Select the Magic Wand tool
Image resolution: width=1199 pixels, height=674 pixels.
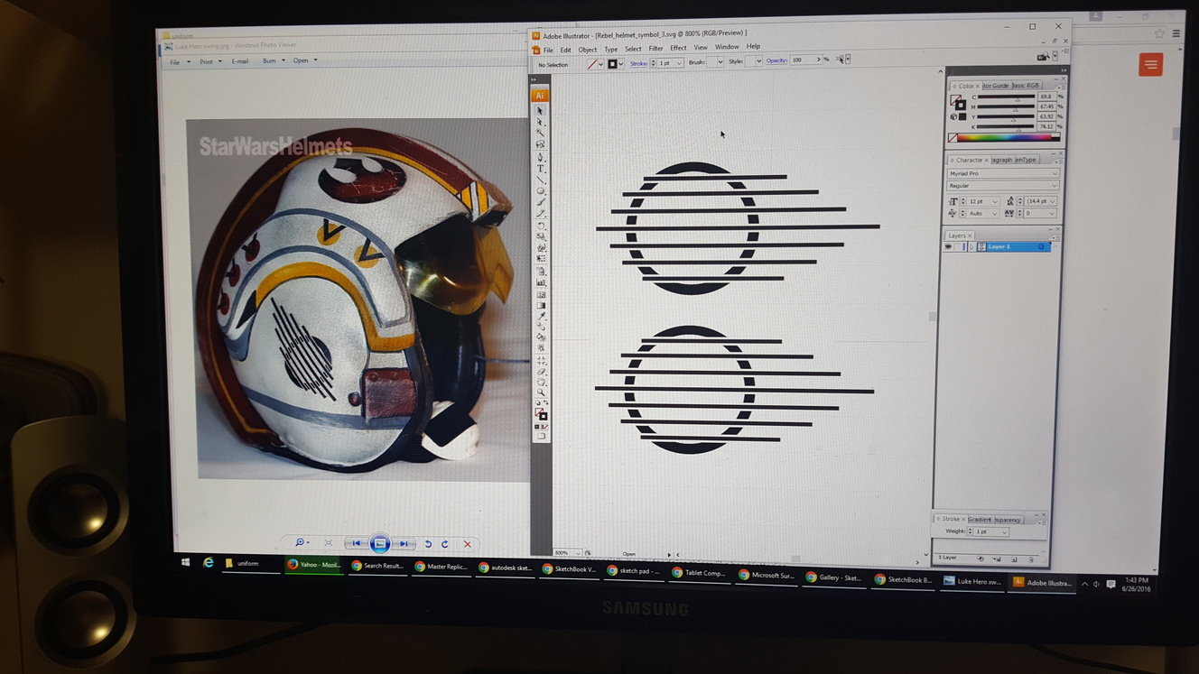click(x=540, y=133)
